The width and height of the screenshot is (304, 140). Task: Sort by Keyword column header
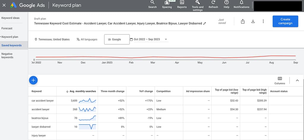click(37, 91)
